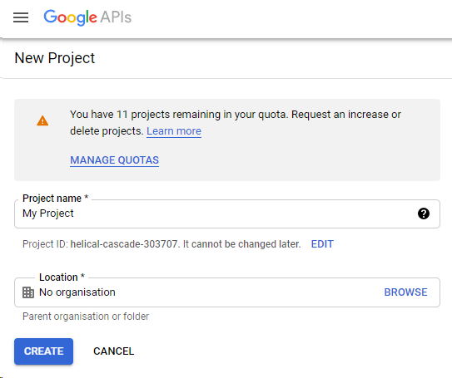Open the project name help icon
Viewport: 452px width, 378px height.
(x=424, y=214)
